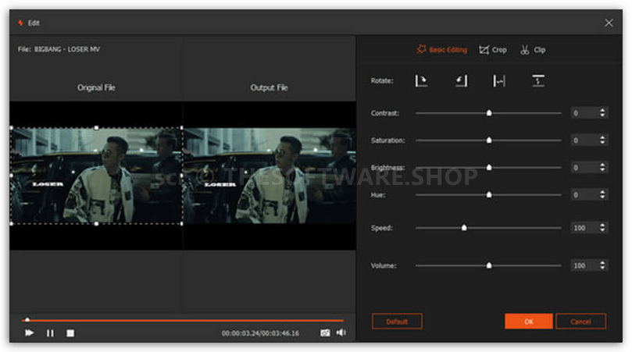Click the top-left crop corner handle
The width and height of the screenshot is (632, 352).
point(11,128)
